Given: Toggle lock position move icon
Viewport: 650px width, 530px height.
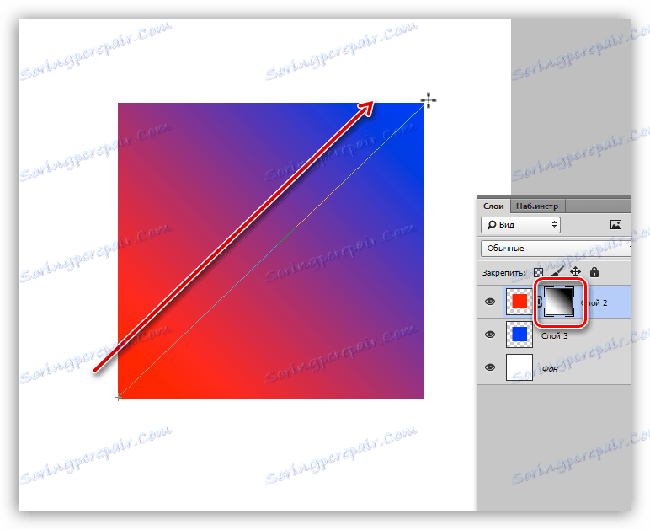Looking at the screenshot, I should coord(575,272).
